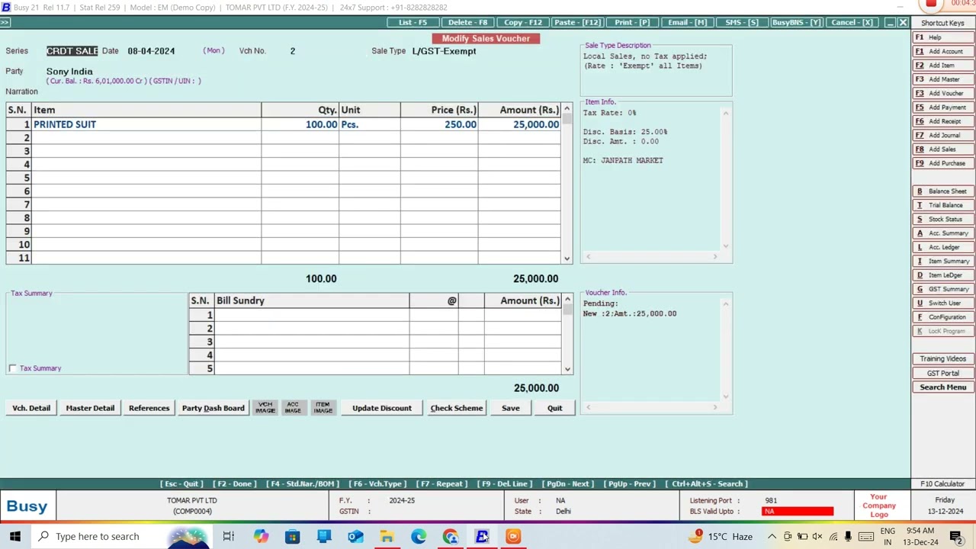Open the Item Summary shortcut
The image size is (976, 549).
coord(943,261)
